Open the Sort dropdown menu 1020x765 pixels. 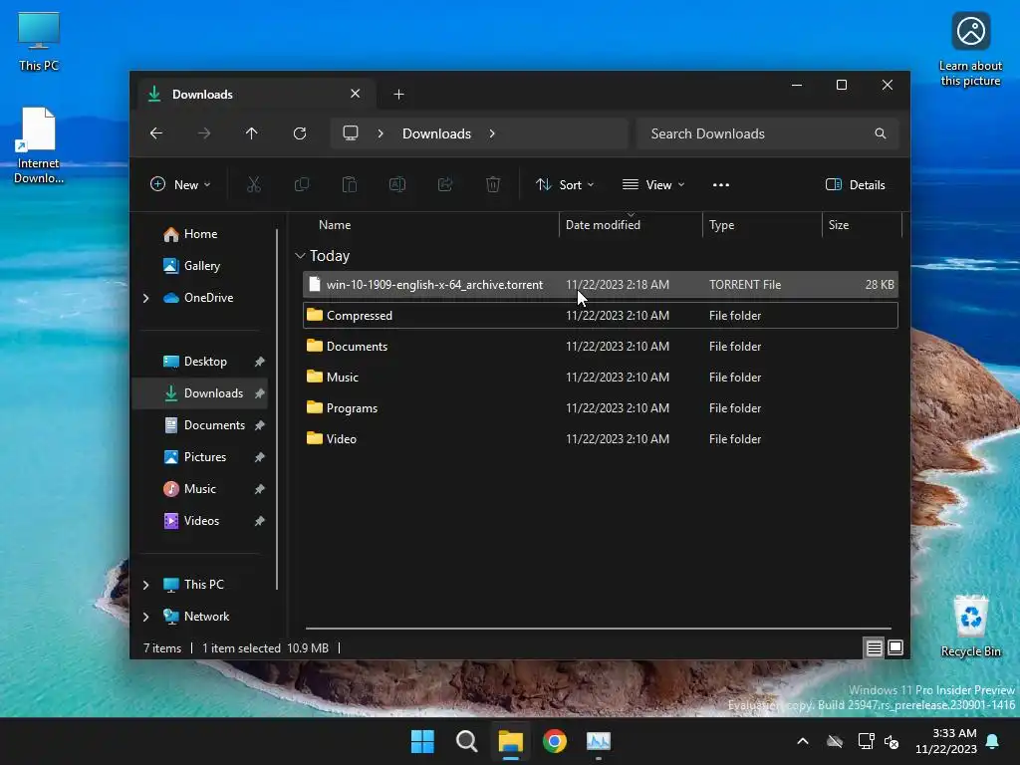[565, 184]
